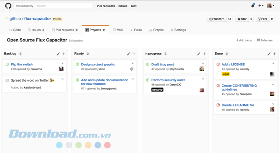Click avatar on Create a README file card
Viewport: 280px width, 158px height.
tap(272, 110)
